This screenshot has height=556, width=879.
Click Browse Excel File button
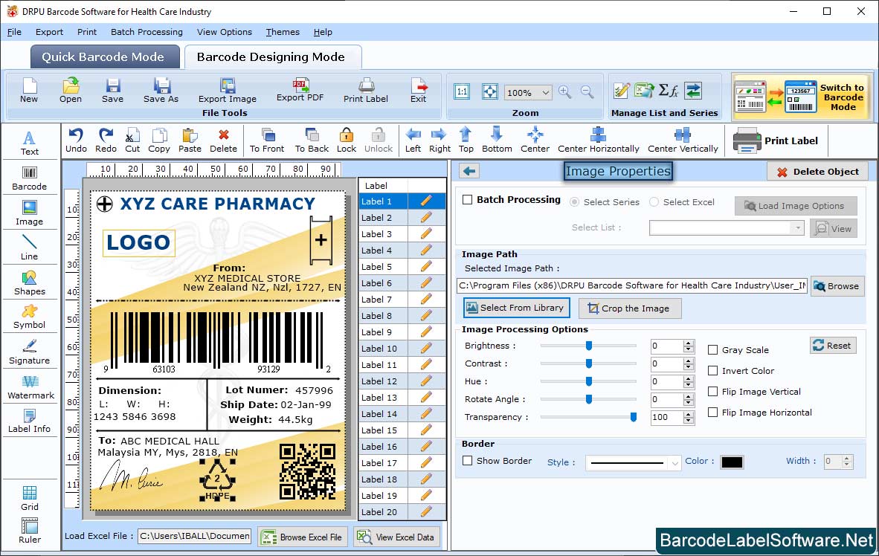tap(303, 537)
